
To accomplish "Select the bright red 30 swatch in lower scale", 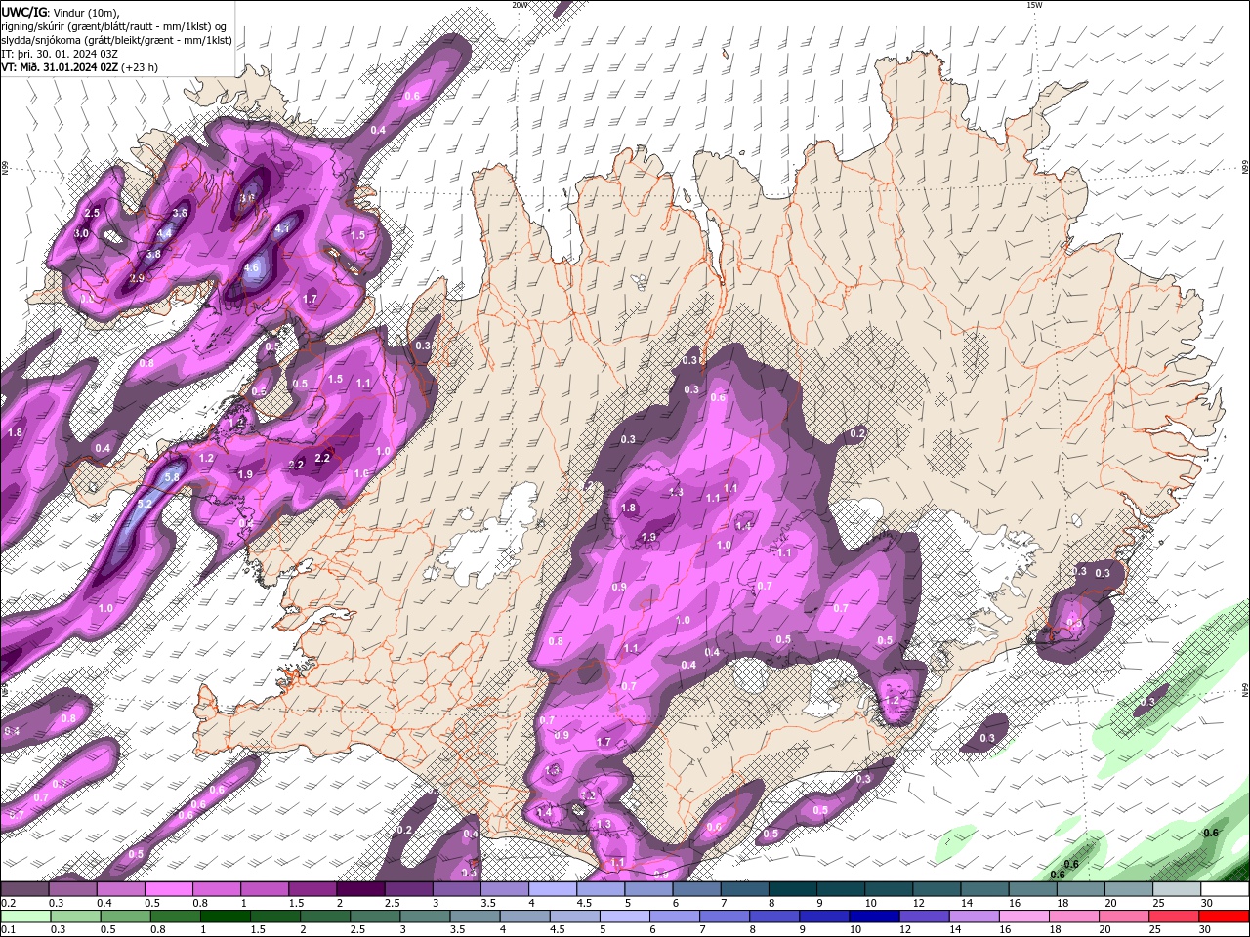I will [x=1223, y=917].
